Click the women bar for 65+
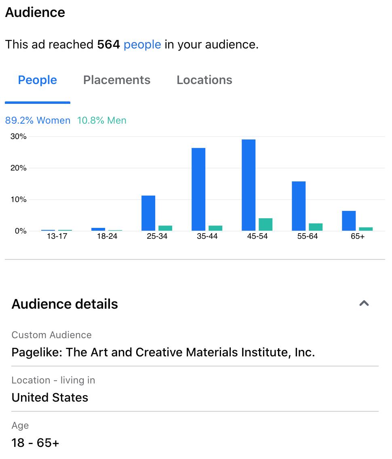 (x=349, y=221)
